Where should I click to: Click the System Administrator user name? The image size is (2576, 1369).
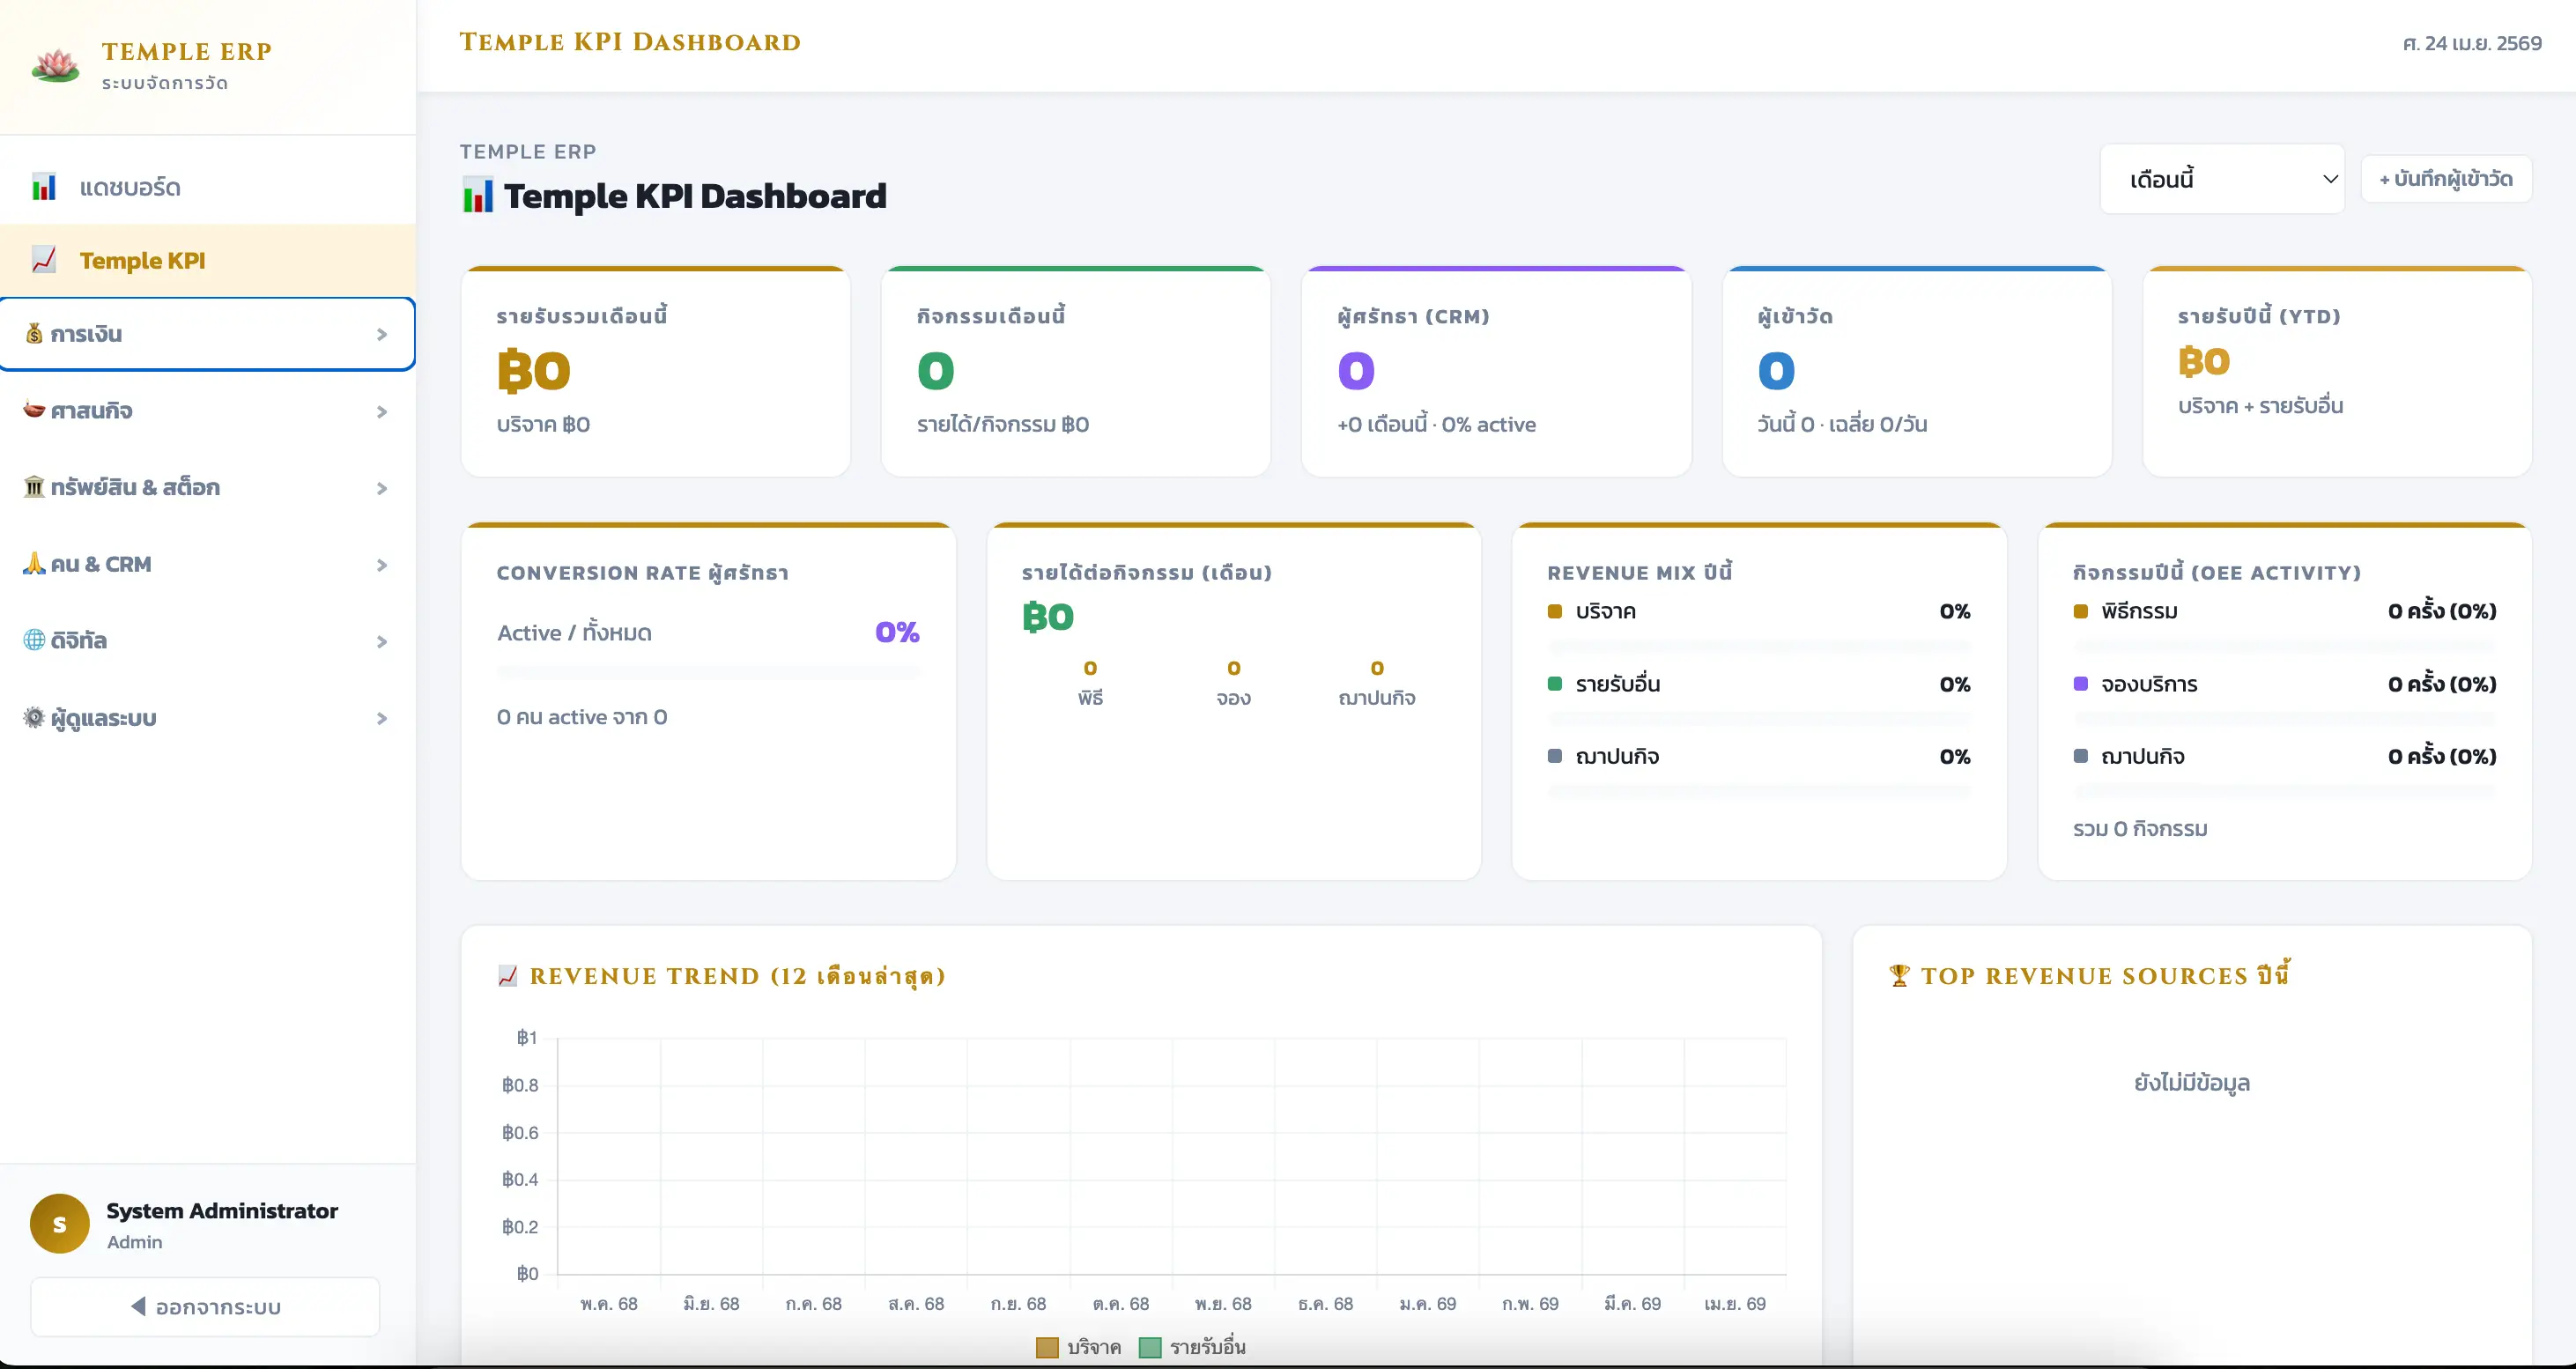pyautogui.click(x=222, y=1211)
